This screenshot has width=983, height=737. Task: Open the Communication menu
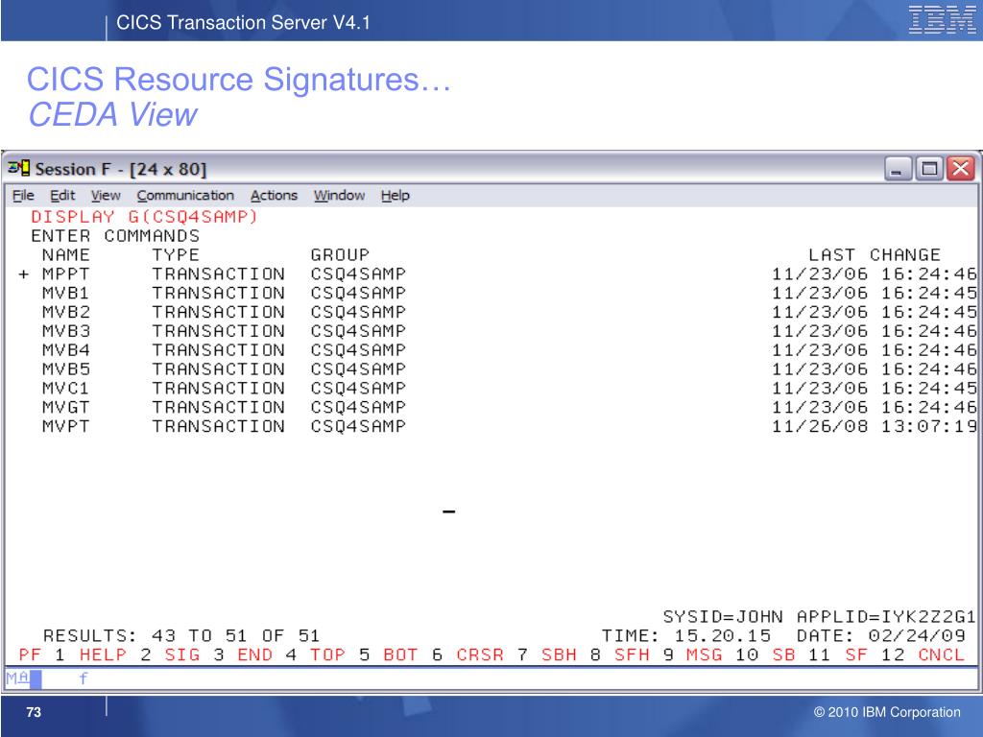tap(185, 196)
